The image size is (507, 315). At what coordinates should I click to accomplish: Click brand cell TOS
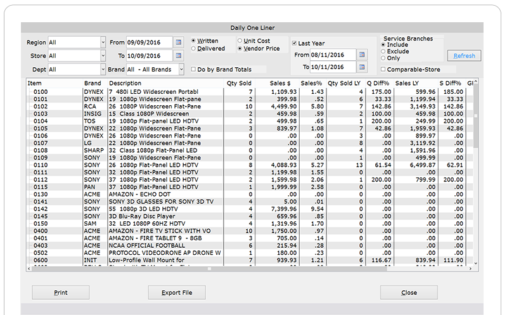89,121
